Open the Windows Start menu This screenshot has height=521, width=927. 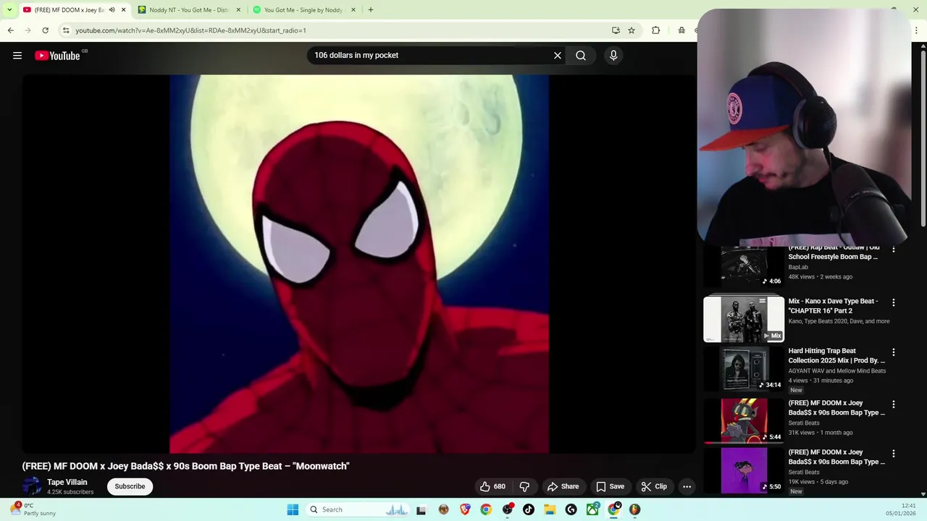tap(293, 509)
